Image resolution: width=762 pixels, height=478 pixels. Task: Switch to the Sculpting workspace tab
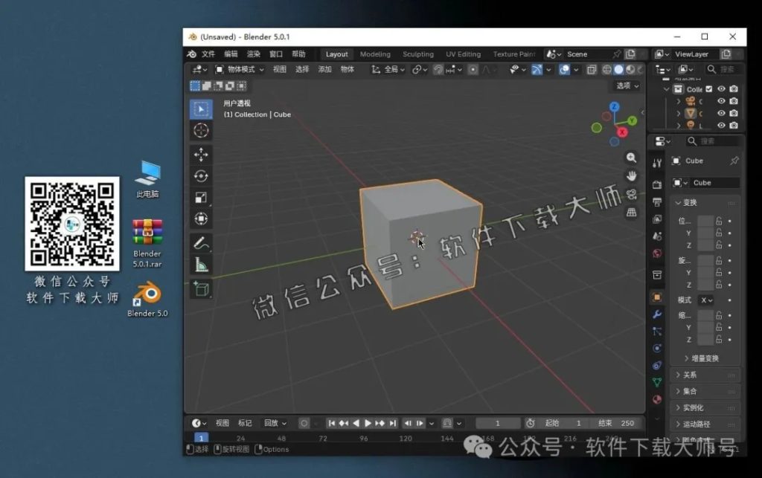coord(418,54)
